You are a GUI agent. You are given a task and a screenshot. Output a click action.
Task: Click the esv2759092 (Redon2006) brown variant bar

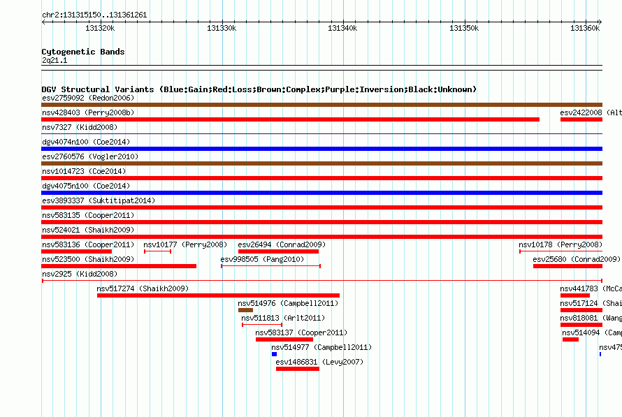click(321, 105)
